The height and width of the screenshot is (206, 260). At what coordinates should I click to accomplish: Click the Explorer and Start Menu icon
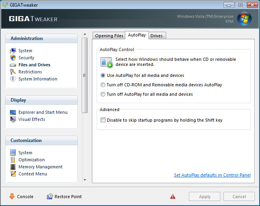(13, 112)
